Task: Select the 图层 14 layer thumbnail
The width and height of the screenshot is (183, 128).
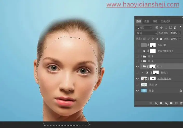Action: [x=144, y=84]
